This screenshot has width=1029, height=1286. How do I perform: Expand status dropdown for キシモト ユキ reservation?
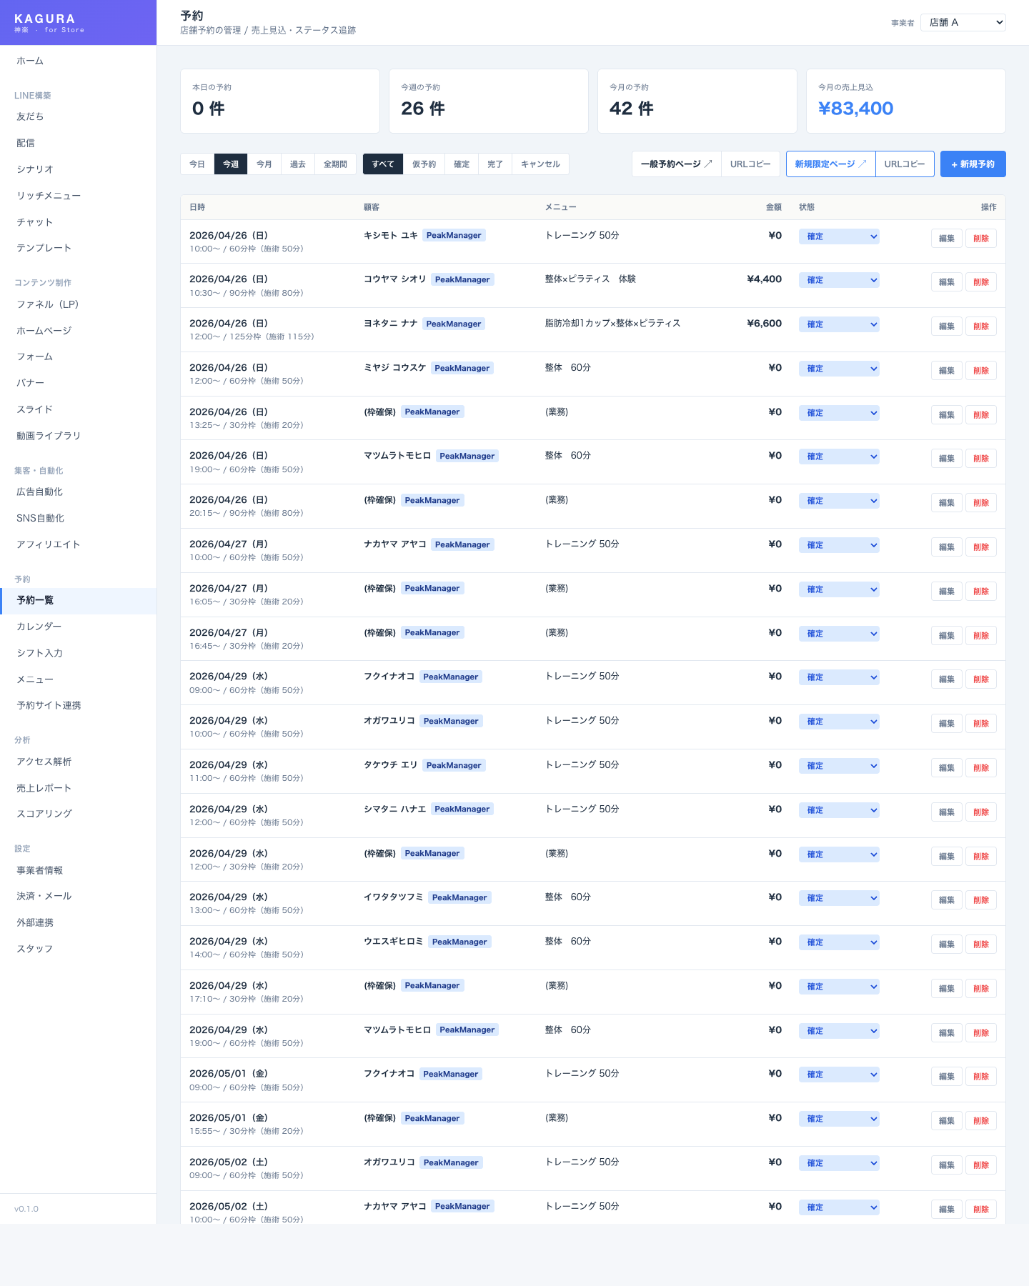click(838, 236)
